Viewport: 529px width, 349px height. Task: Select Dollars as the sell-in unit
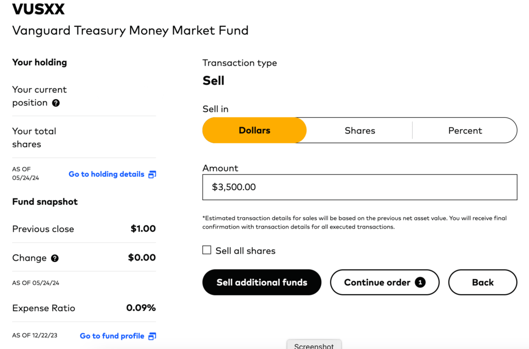point(254,130)
